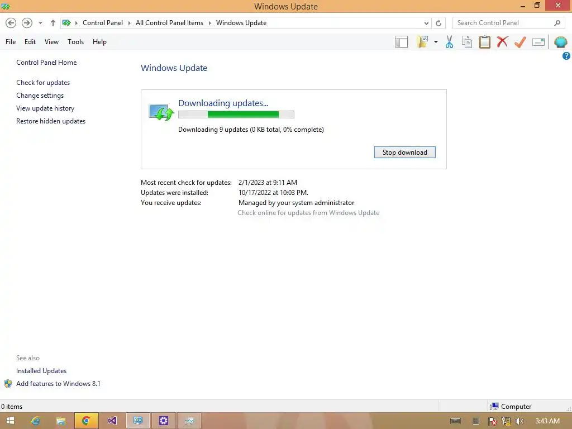Open View update history link

click(x=45, y=108)
